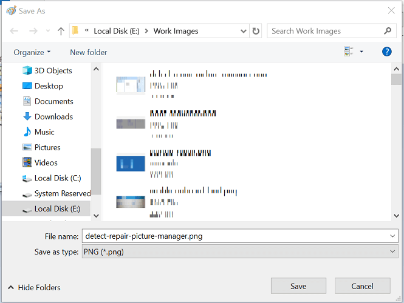
Task: Click the Downloads blue arrow icon
Action: click(27, 116)
